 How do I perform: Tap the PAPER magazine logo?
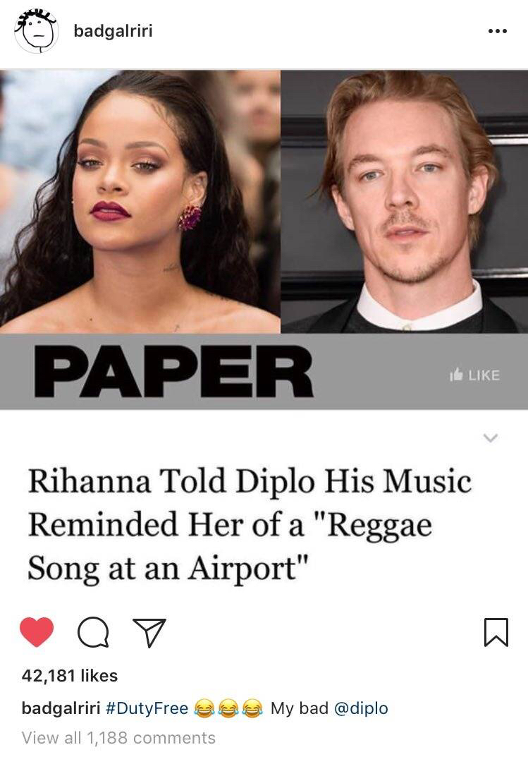[174, 372]
